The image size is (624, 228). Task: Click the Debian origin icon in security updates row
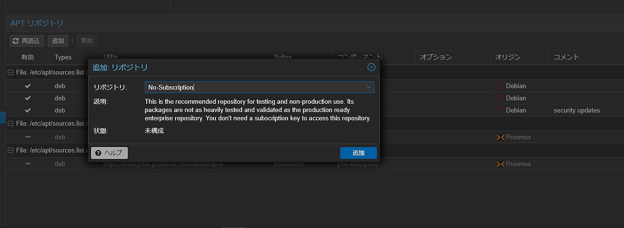(x=500, y=111)
